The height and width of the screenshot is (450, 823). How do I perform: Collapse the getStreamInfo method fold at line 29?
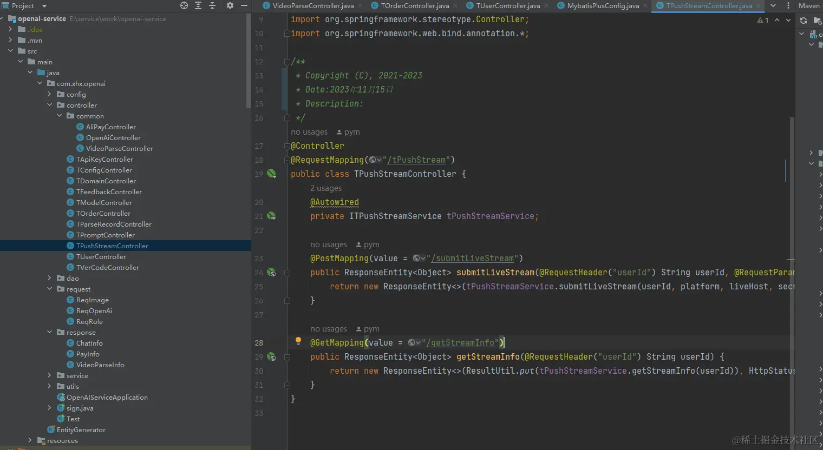[287, 357]
